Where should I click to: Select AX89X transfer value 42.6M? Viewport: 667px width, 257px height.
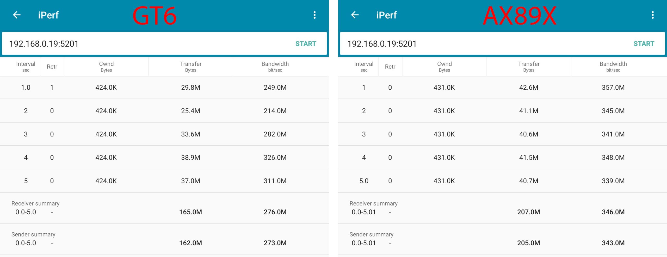click(x=529, y=87)
